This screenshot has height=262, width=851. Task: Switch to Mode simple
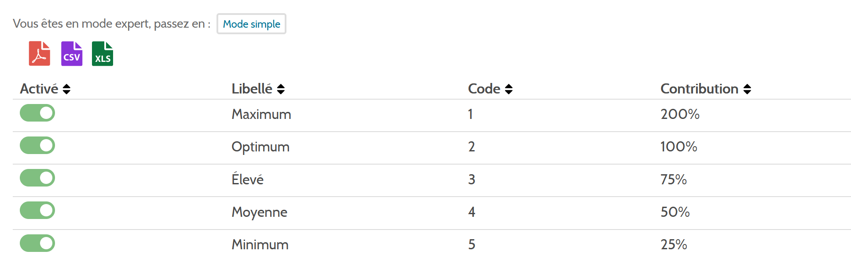[251, 24]
